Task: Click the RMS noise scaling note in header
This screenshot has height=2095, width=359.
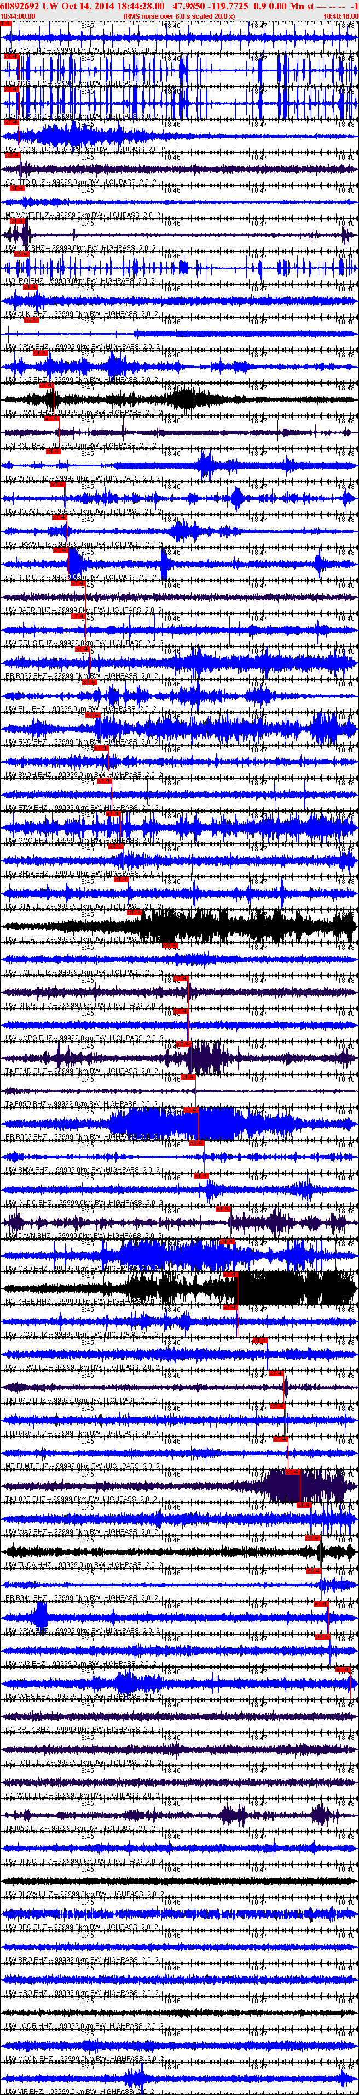Action: click(179, 15)
